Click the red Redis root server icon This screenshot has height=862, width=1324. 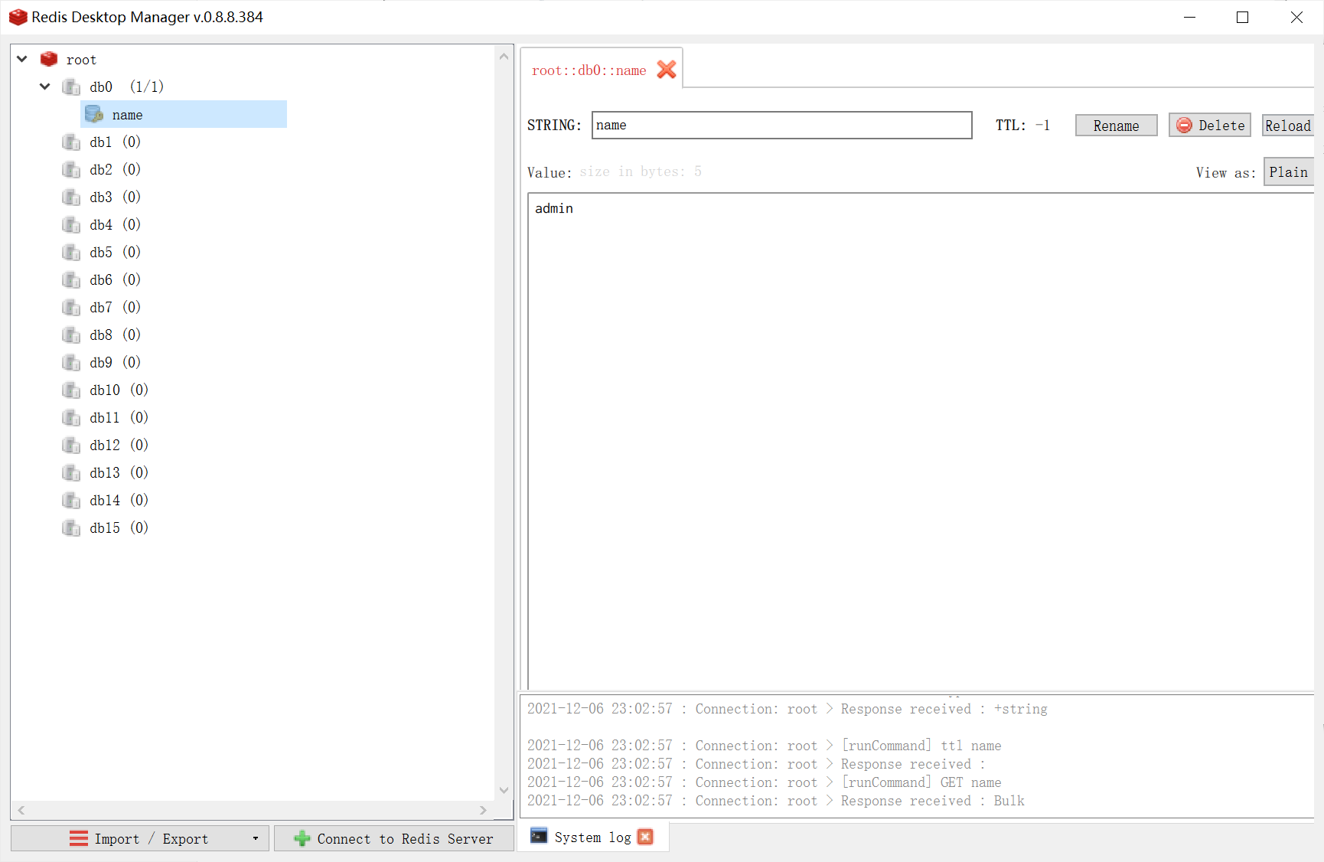(x=49, y=59)
